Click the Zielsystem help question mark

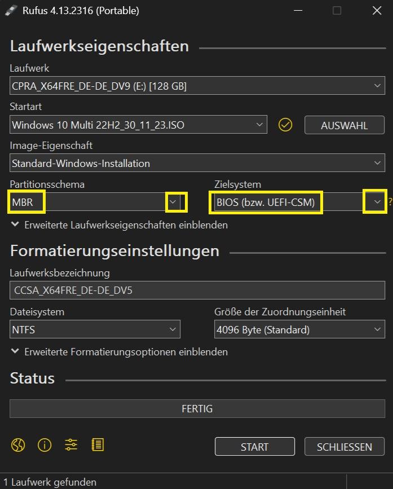[390, 202]
